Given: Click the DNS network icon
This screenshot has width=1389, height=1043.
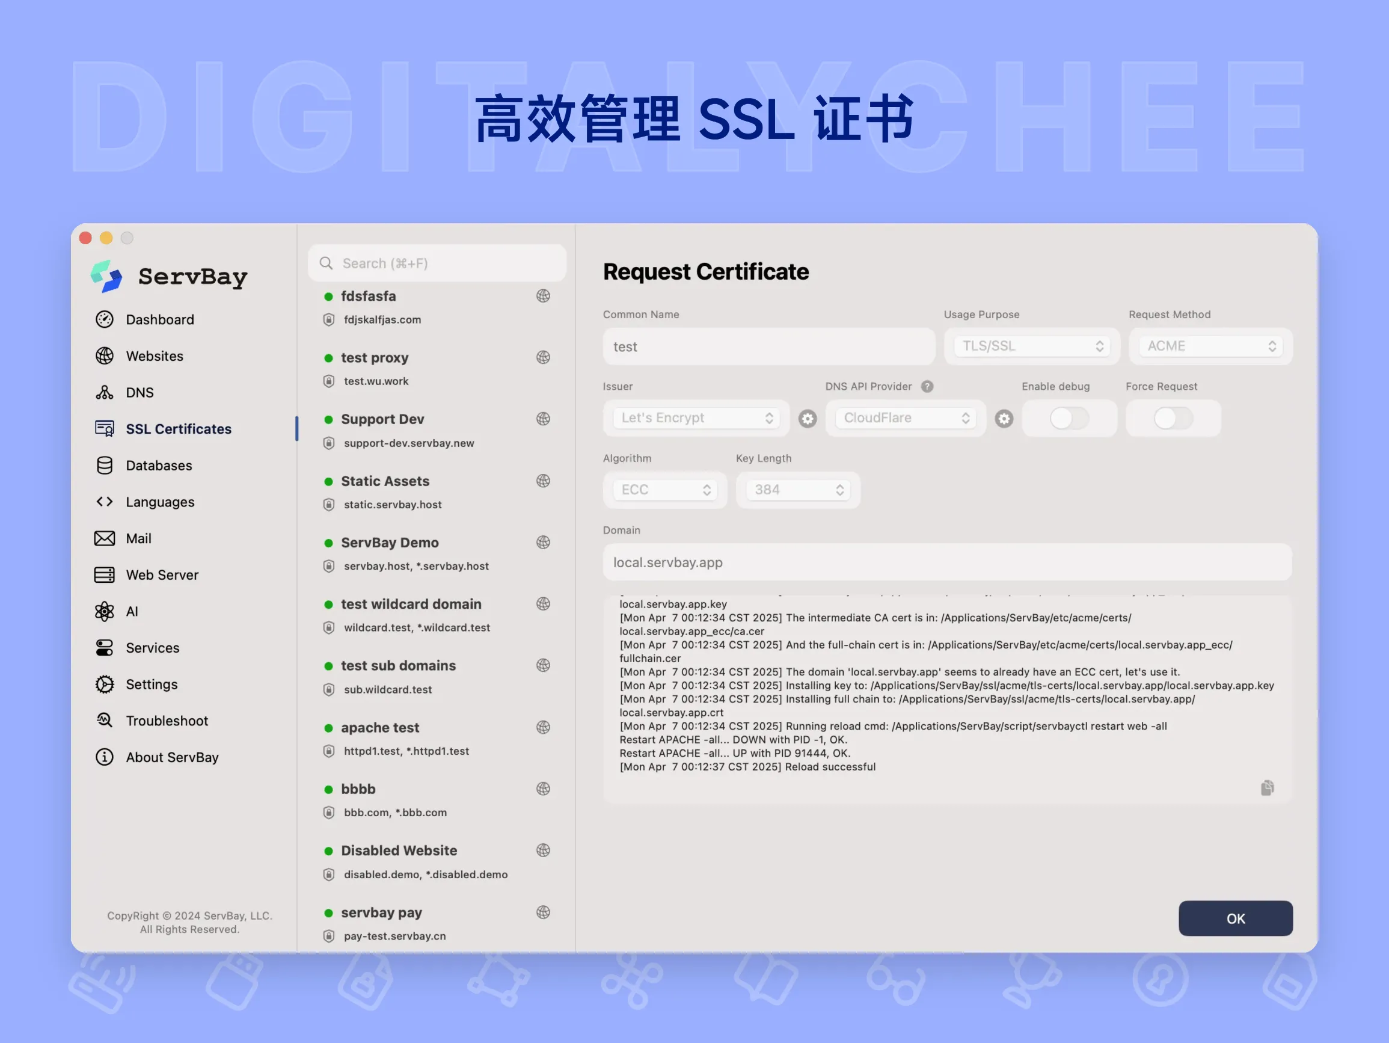Looking at the screenshot, I should click(104, 392).
